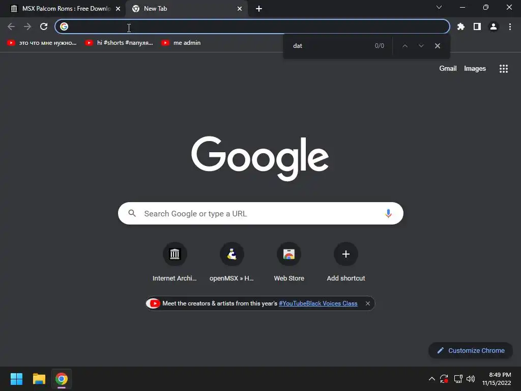The width and height of the screenshot is (521, 391).
Task: Open volume control tray icon
Action: [471, 379]
